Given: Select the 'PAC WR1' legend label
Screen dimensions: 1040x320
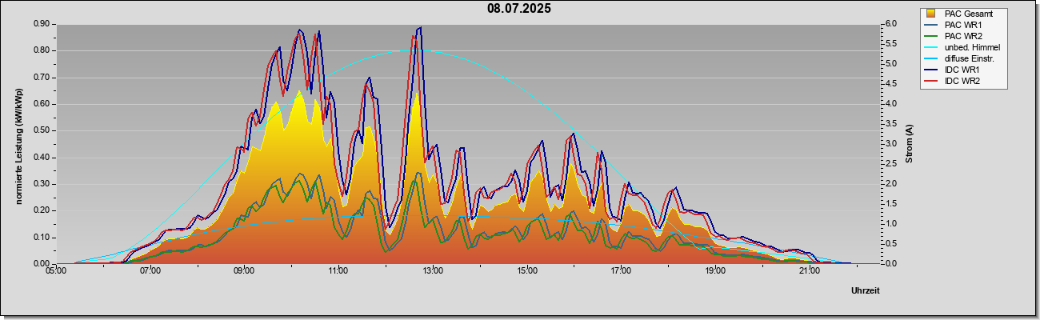Looking at the screenshot, I should [962, 25].
